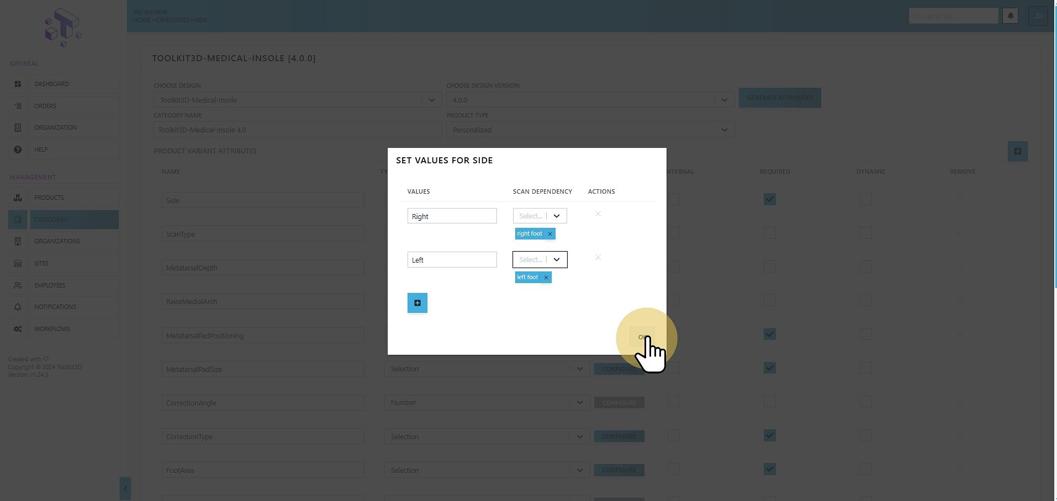Open scan dependency dropdown for Right
The image size is (1057, 501).
tap(540, 216)
